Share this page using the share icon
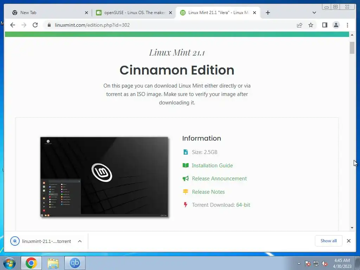This screenshot has width=360, height=270. 300,25
